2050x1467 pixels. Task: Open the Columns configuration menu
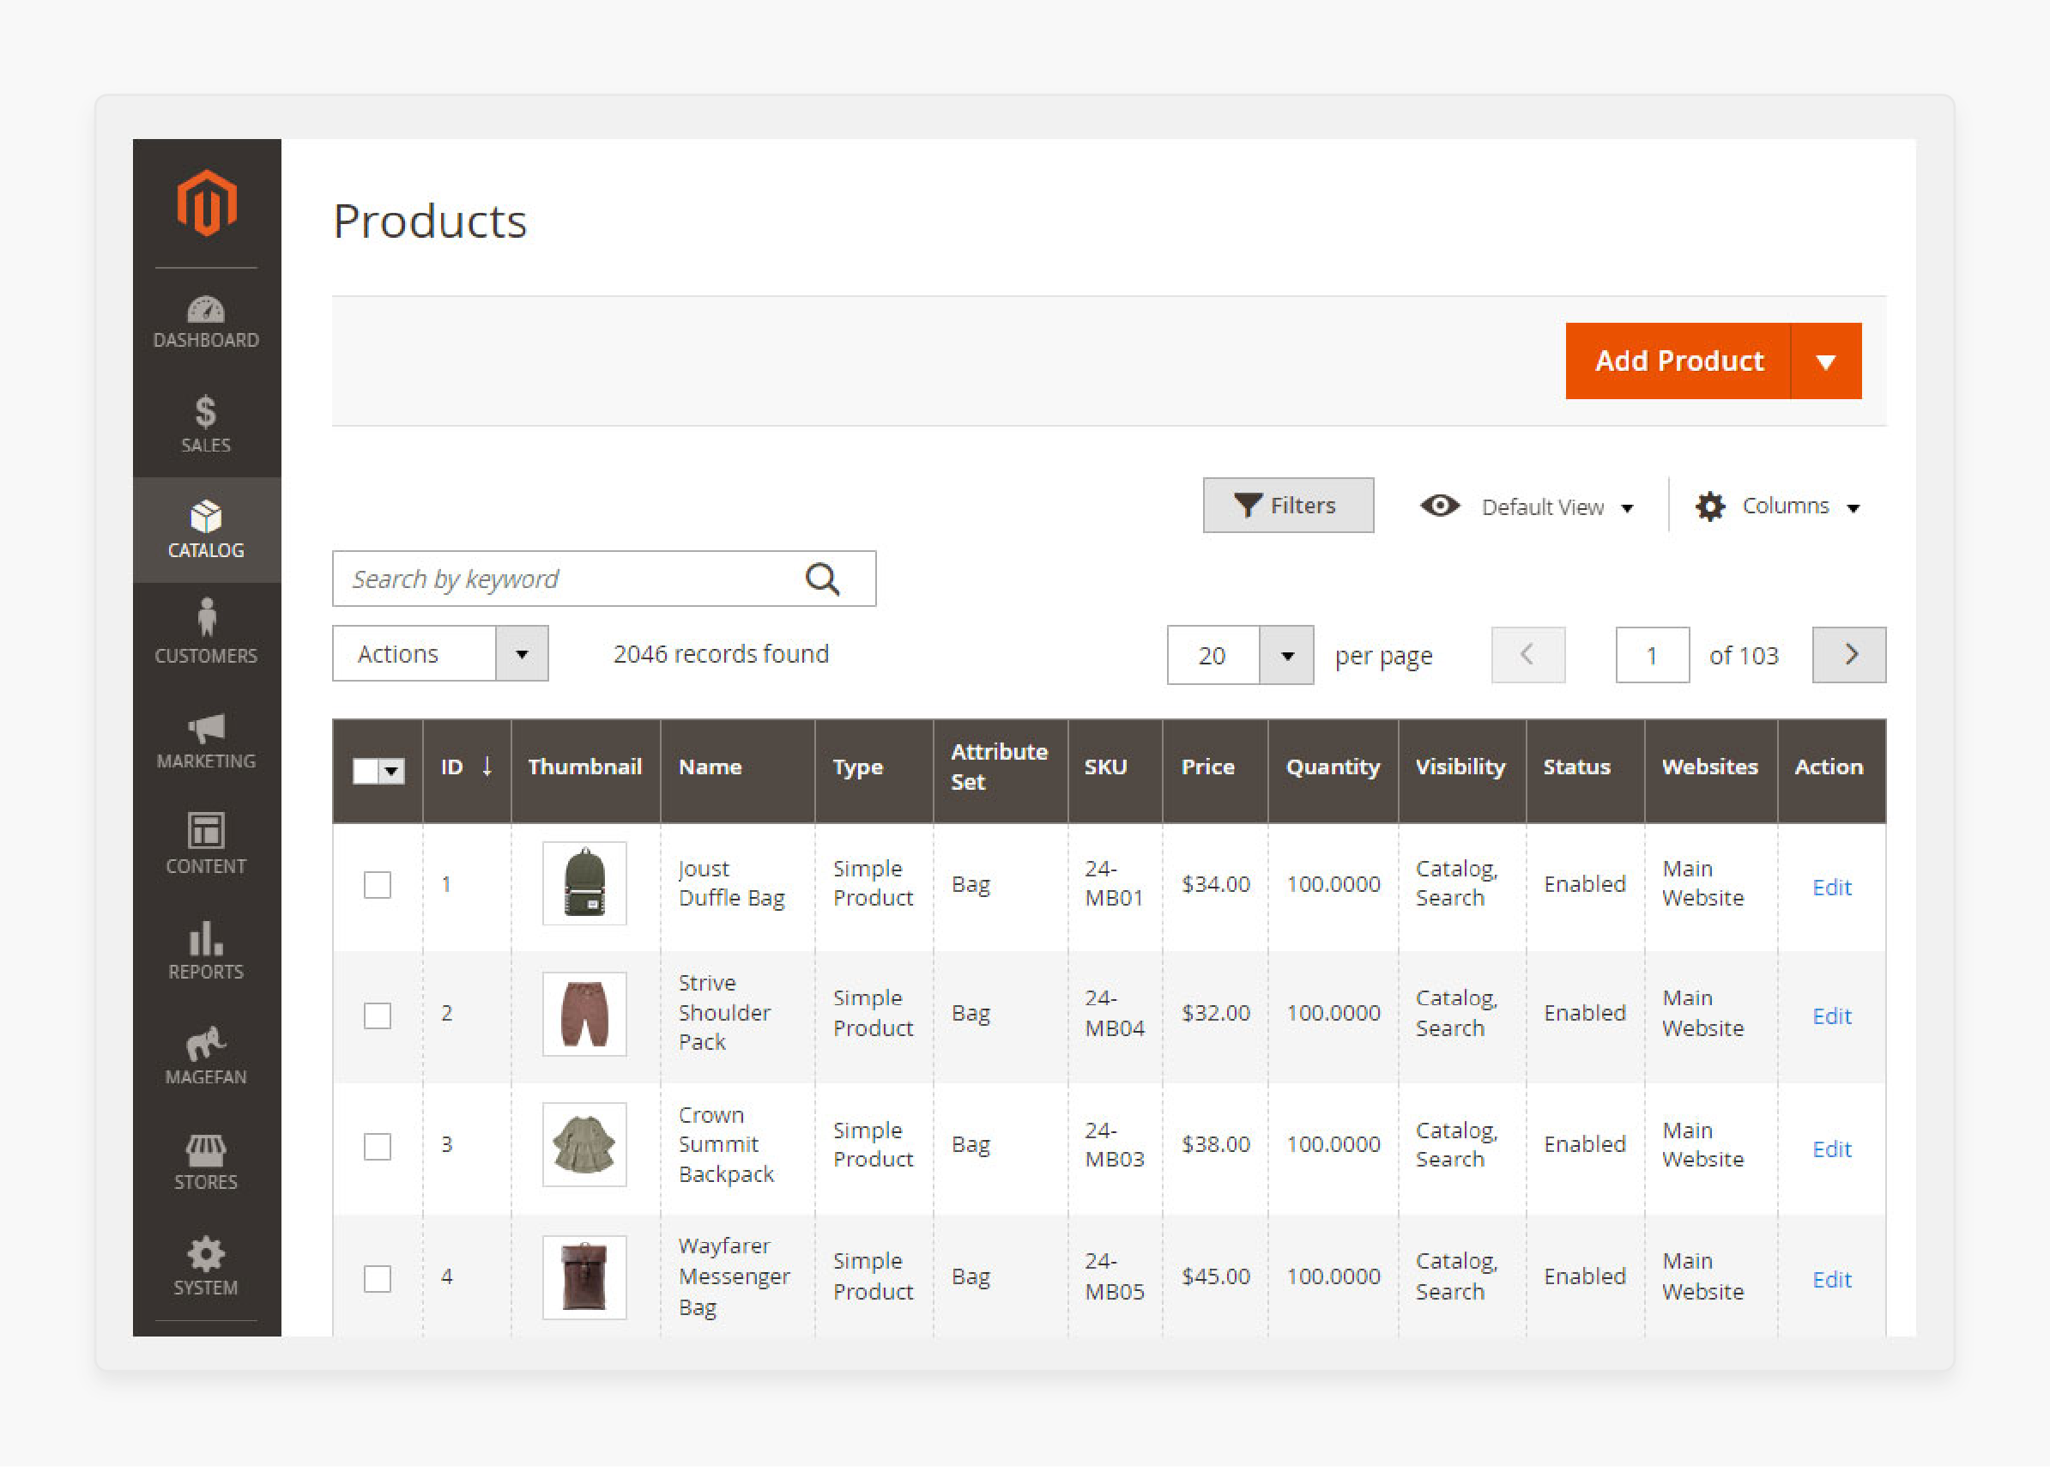point(1779,505)
